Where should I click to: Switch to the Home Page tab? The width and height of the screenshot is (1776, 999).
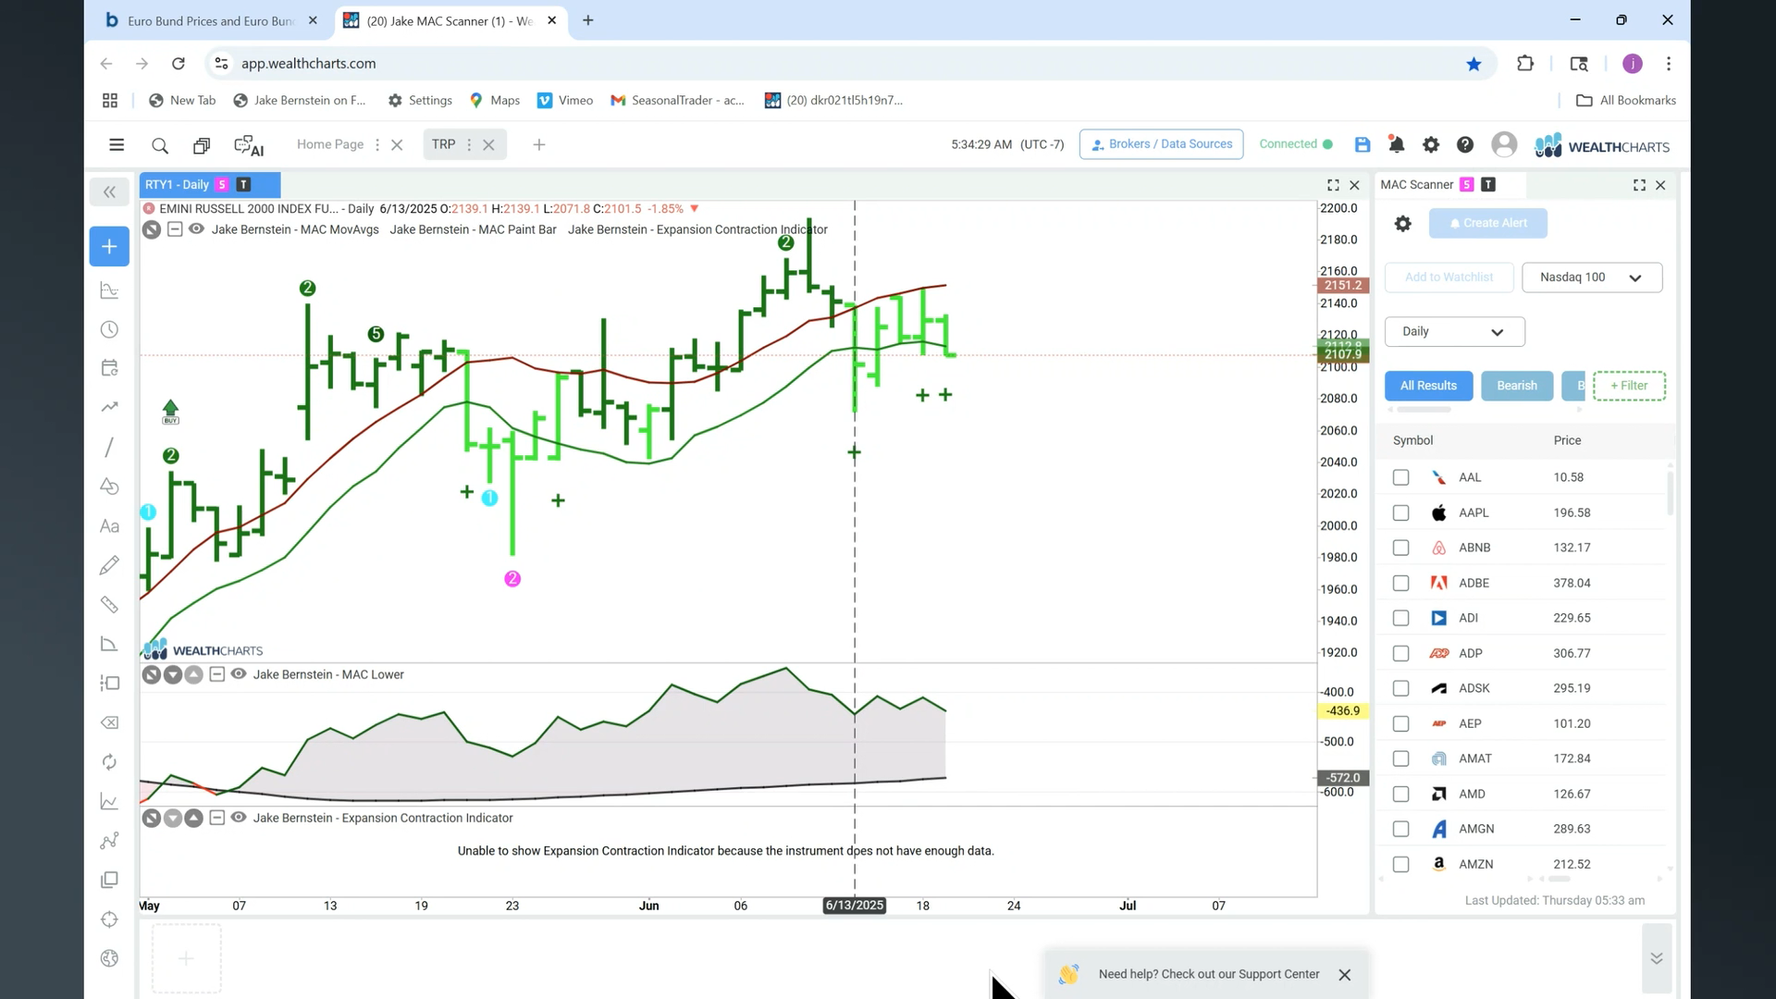(330, 144)
